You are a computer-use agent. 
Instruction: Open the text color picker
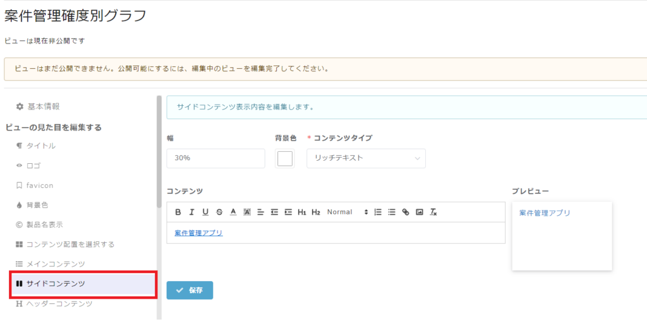tap(233, 212)
